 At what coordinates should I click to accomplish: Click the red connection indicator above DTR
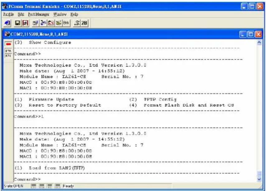pos(8,44)
